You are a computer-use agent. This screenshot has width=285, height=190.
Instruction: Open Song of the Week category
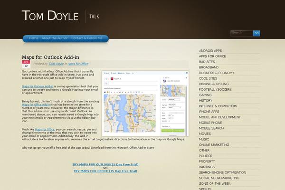pos(215,184)
